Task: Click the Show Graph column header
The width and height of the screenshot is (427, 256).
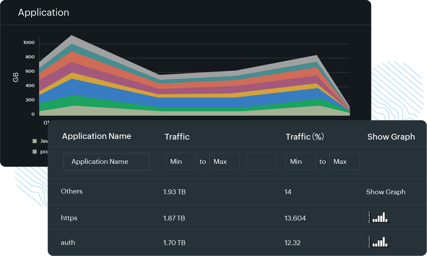Action: click(x=391, y=136)
